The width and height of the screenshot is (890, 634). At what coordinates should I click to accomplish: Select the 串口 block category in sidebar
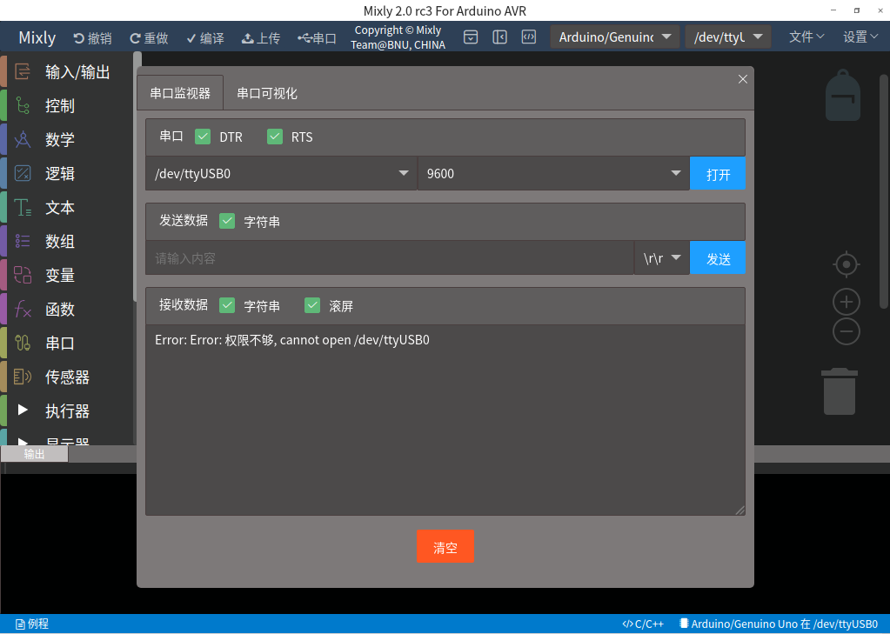[67, 344]
